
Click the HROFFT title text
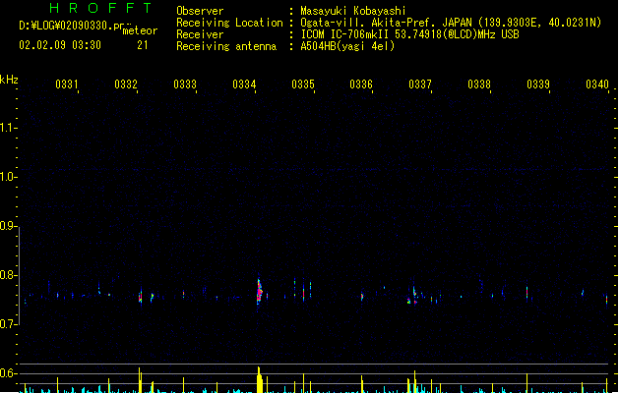pos(100,8)
